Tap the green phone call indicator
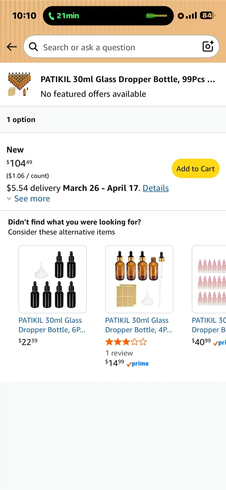 pyautogui.click(x=64, y=16)
